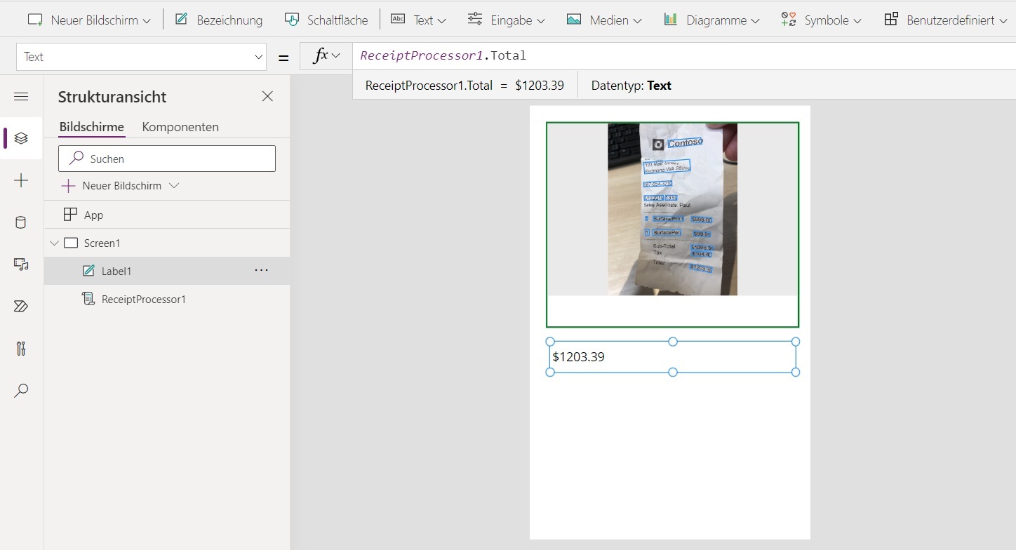Click the Insert plus icon in sidebar
Viewport: 1016px width, 550px height.
click(x=21, y=181)
